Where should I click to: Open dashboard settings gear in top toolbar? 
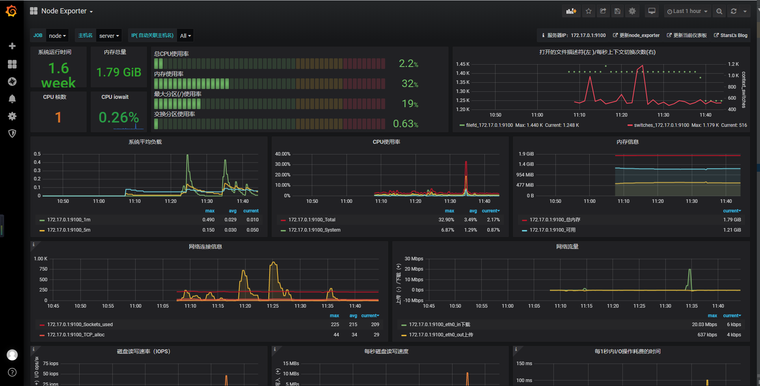(x=632, y=11)
